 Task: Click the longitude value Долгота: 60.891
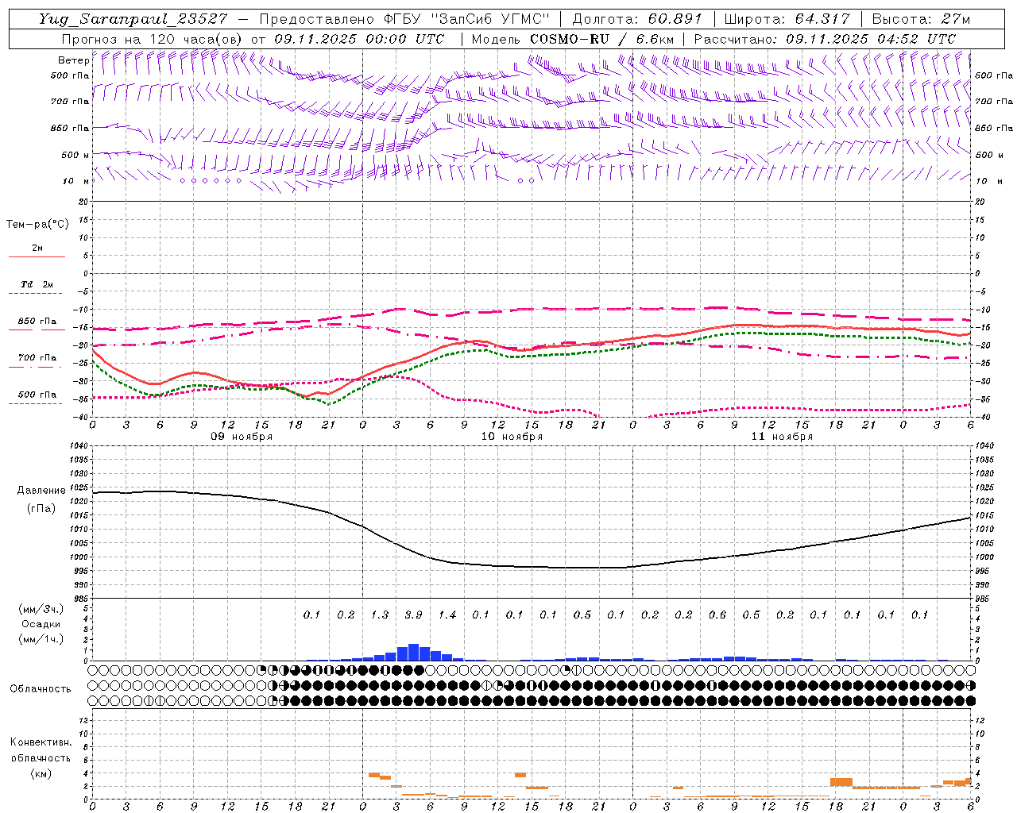[637, 19]
